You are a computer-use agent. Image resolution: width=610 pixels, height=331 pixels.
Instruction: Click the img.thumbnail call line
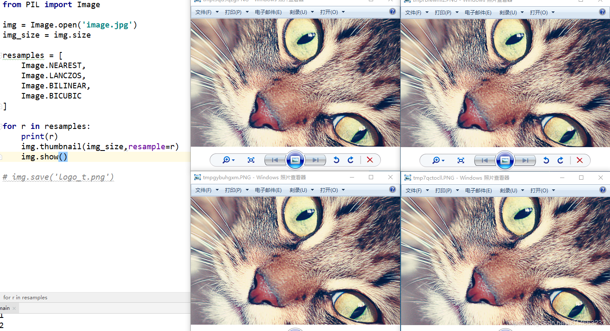point(100,147)
